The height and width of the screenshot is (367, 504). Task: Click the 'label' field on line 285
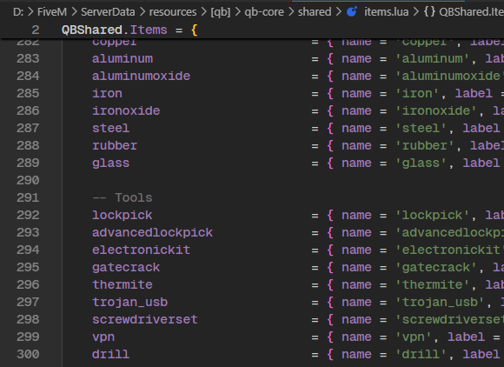[x=474, y=93]
